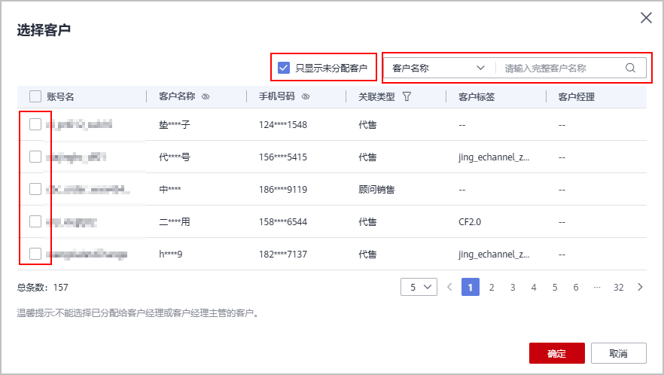Viewport: 664px width, 375px height.
Task: Open the page size dropdown showing 5
Action: pos(419,287)
